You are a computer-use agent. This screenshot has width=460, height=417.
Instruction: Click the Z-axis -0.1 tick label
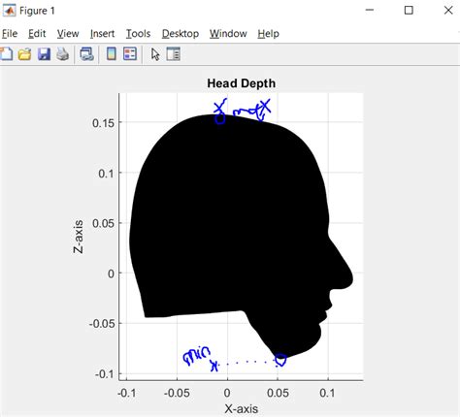(105, 374)
